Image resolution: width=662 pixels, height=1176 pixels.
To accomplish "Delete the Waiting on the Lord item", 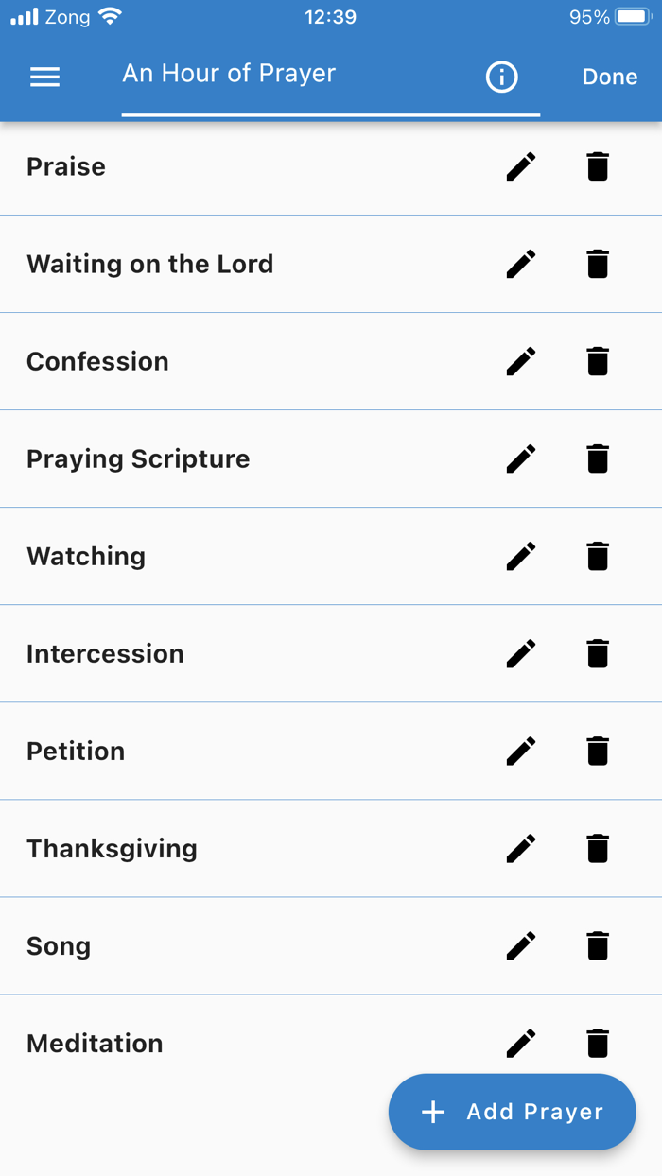I will [598, 264].
